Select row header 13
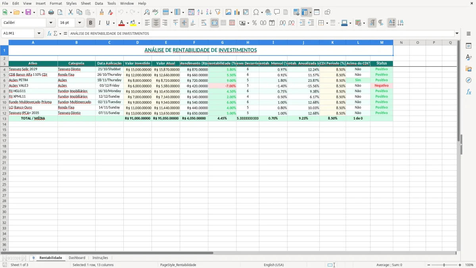 [x=4, y=118]
